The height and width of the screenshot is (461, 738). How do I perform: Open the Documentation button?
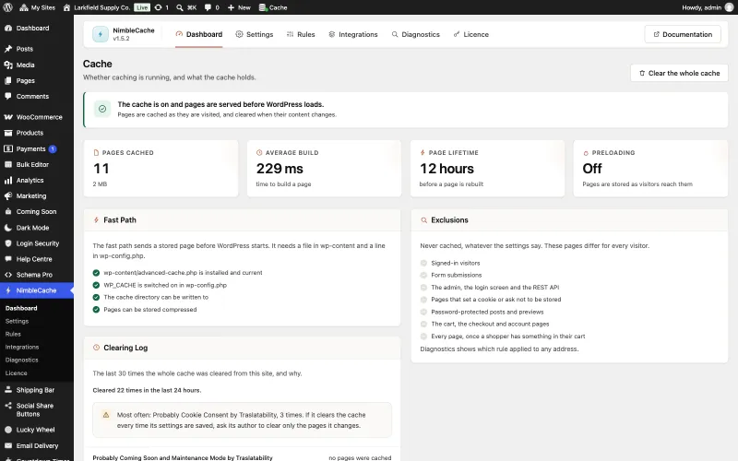tap(683, 34)
